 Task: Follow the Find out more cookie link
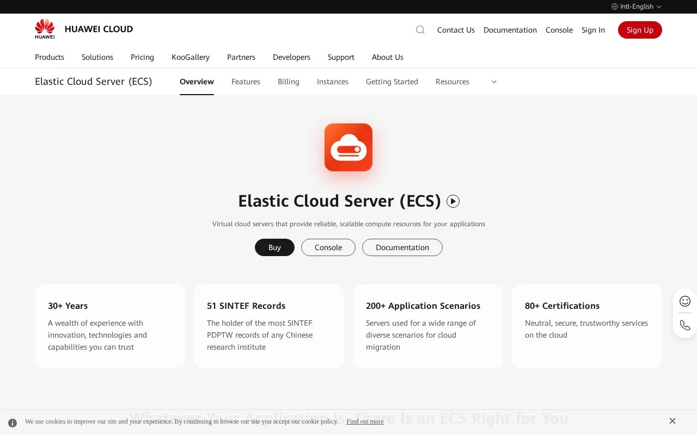point(365,421)
